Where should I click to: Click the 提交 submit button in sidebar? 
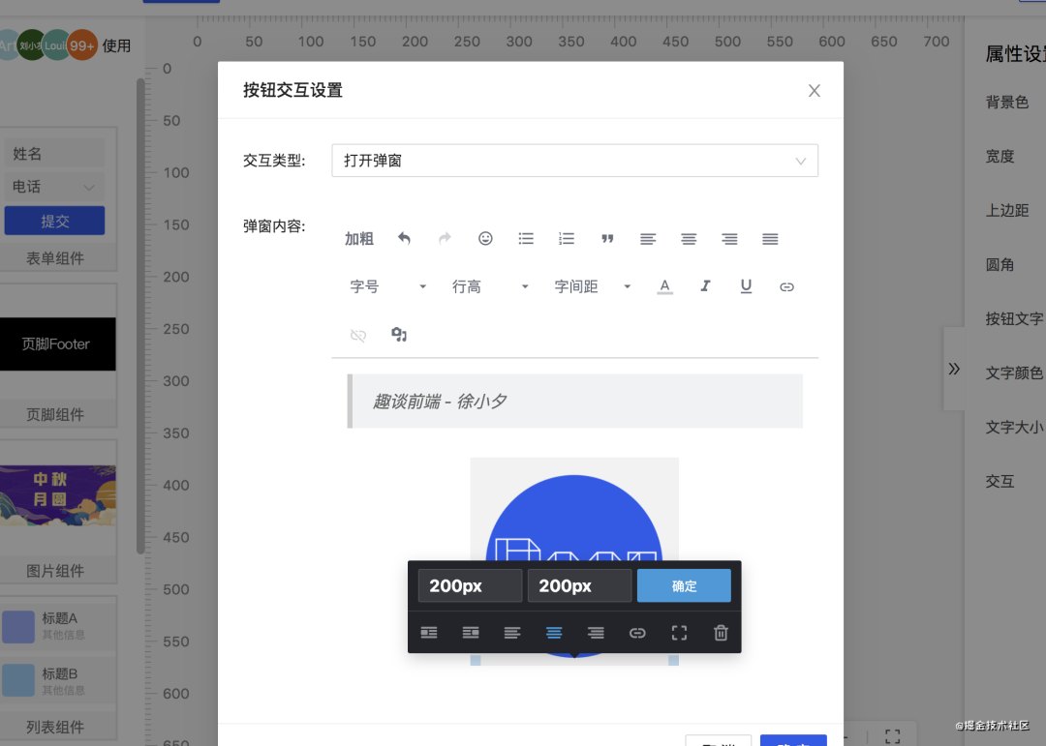pyautogui.click(x=54, y=221)
